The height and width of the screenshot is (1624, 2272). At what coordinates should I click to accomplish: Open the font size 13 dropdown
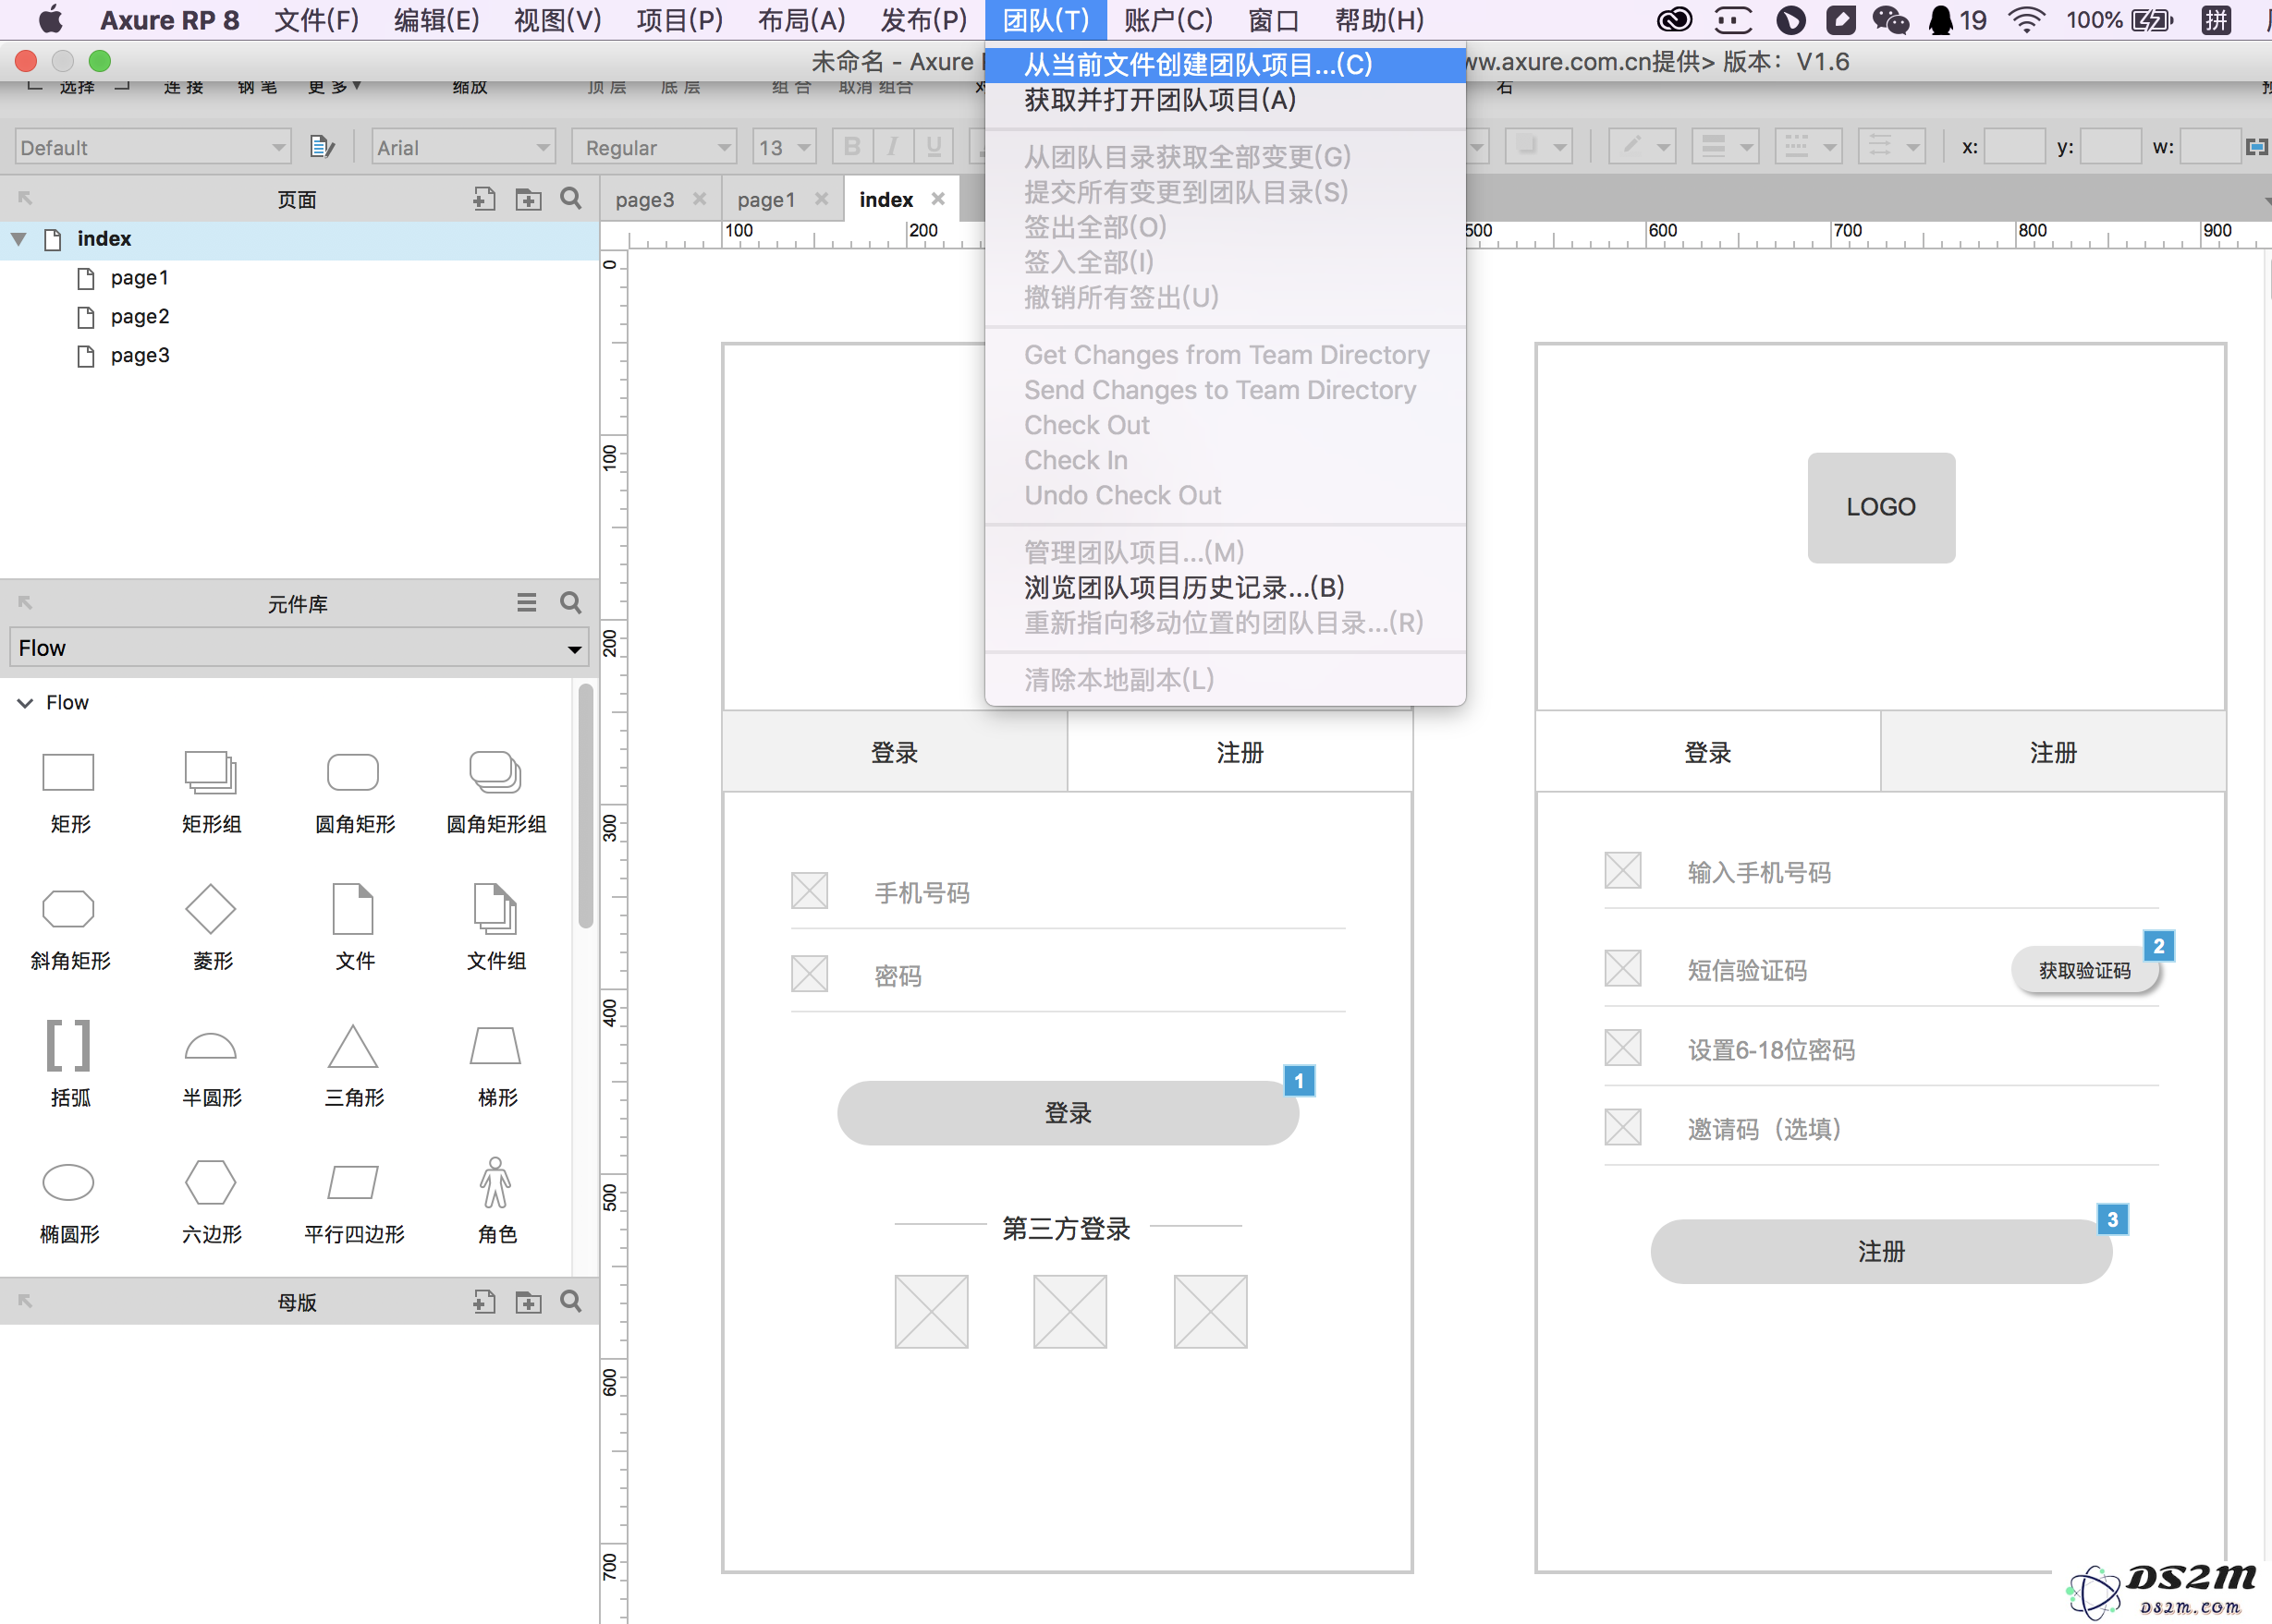coord(783,147)
